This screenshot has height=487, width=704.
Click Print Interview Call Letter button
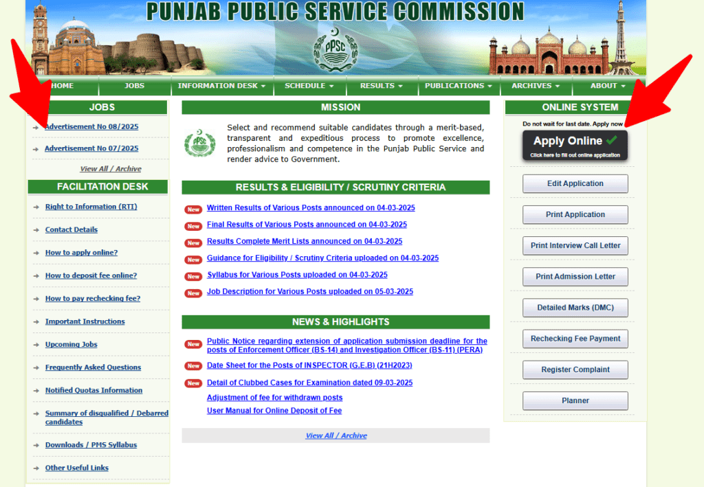coord(575,245)
